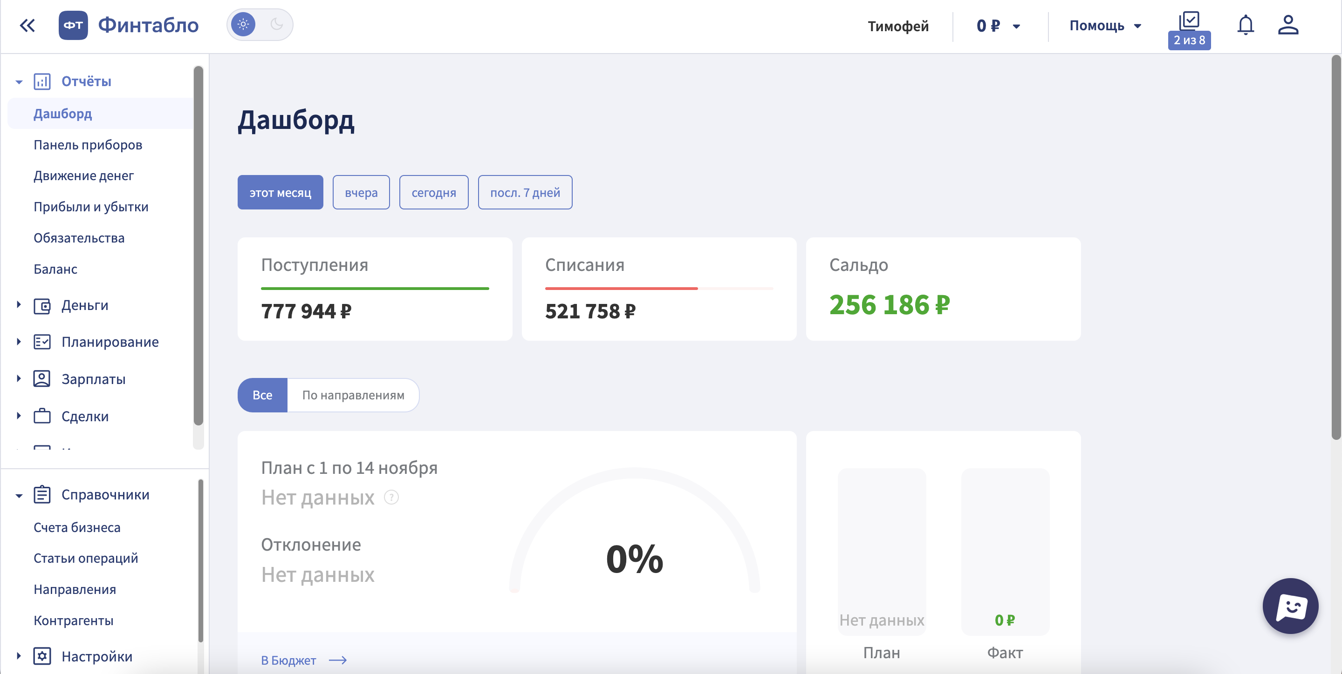Collapse the sidebar with the double-arrow icon
Image resolution: width=1342 pixels, height=674 pixels.
27,25
